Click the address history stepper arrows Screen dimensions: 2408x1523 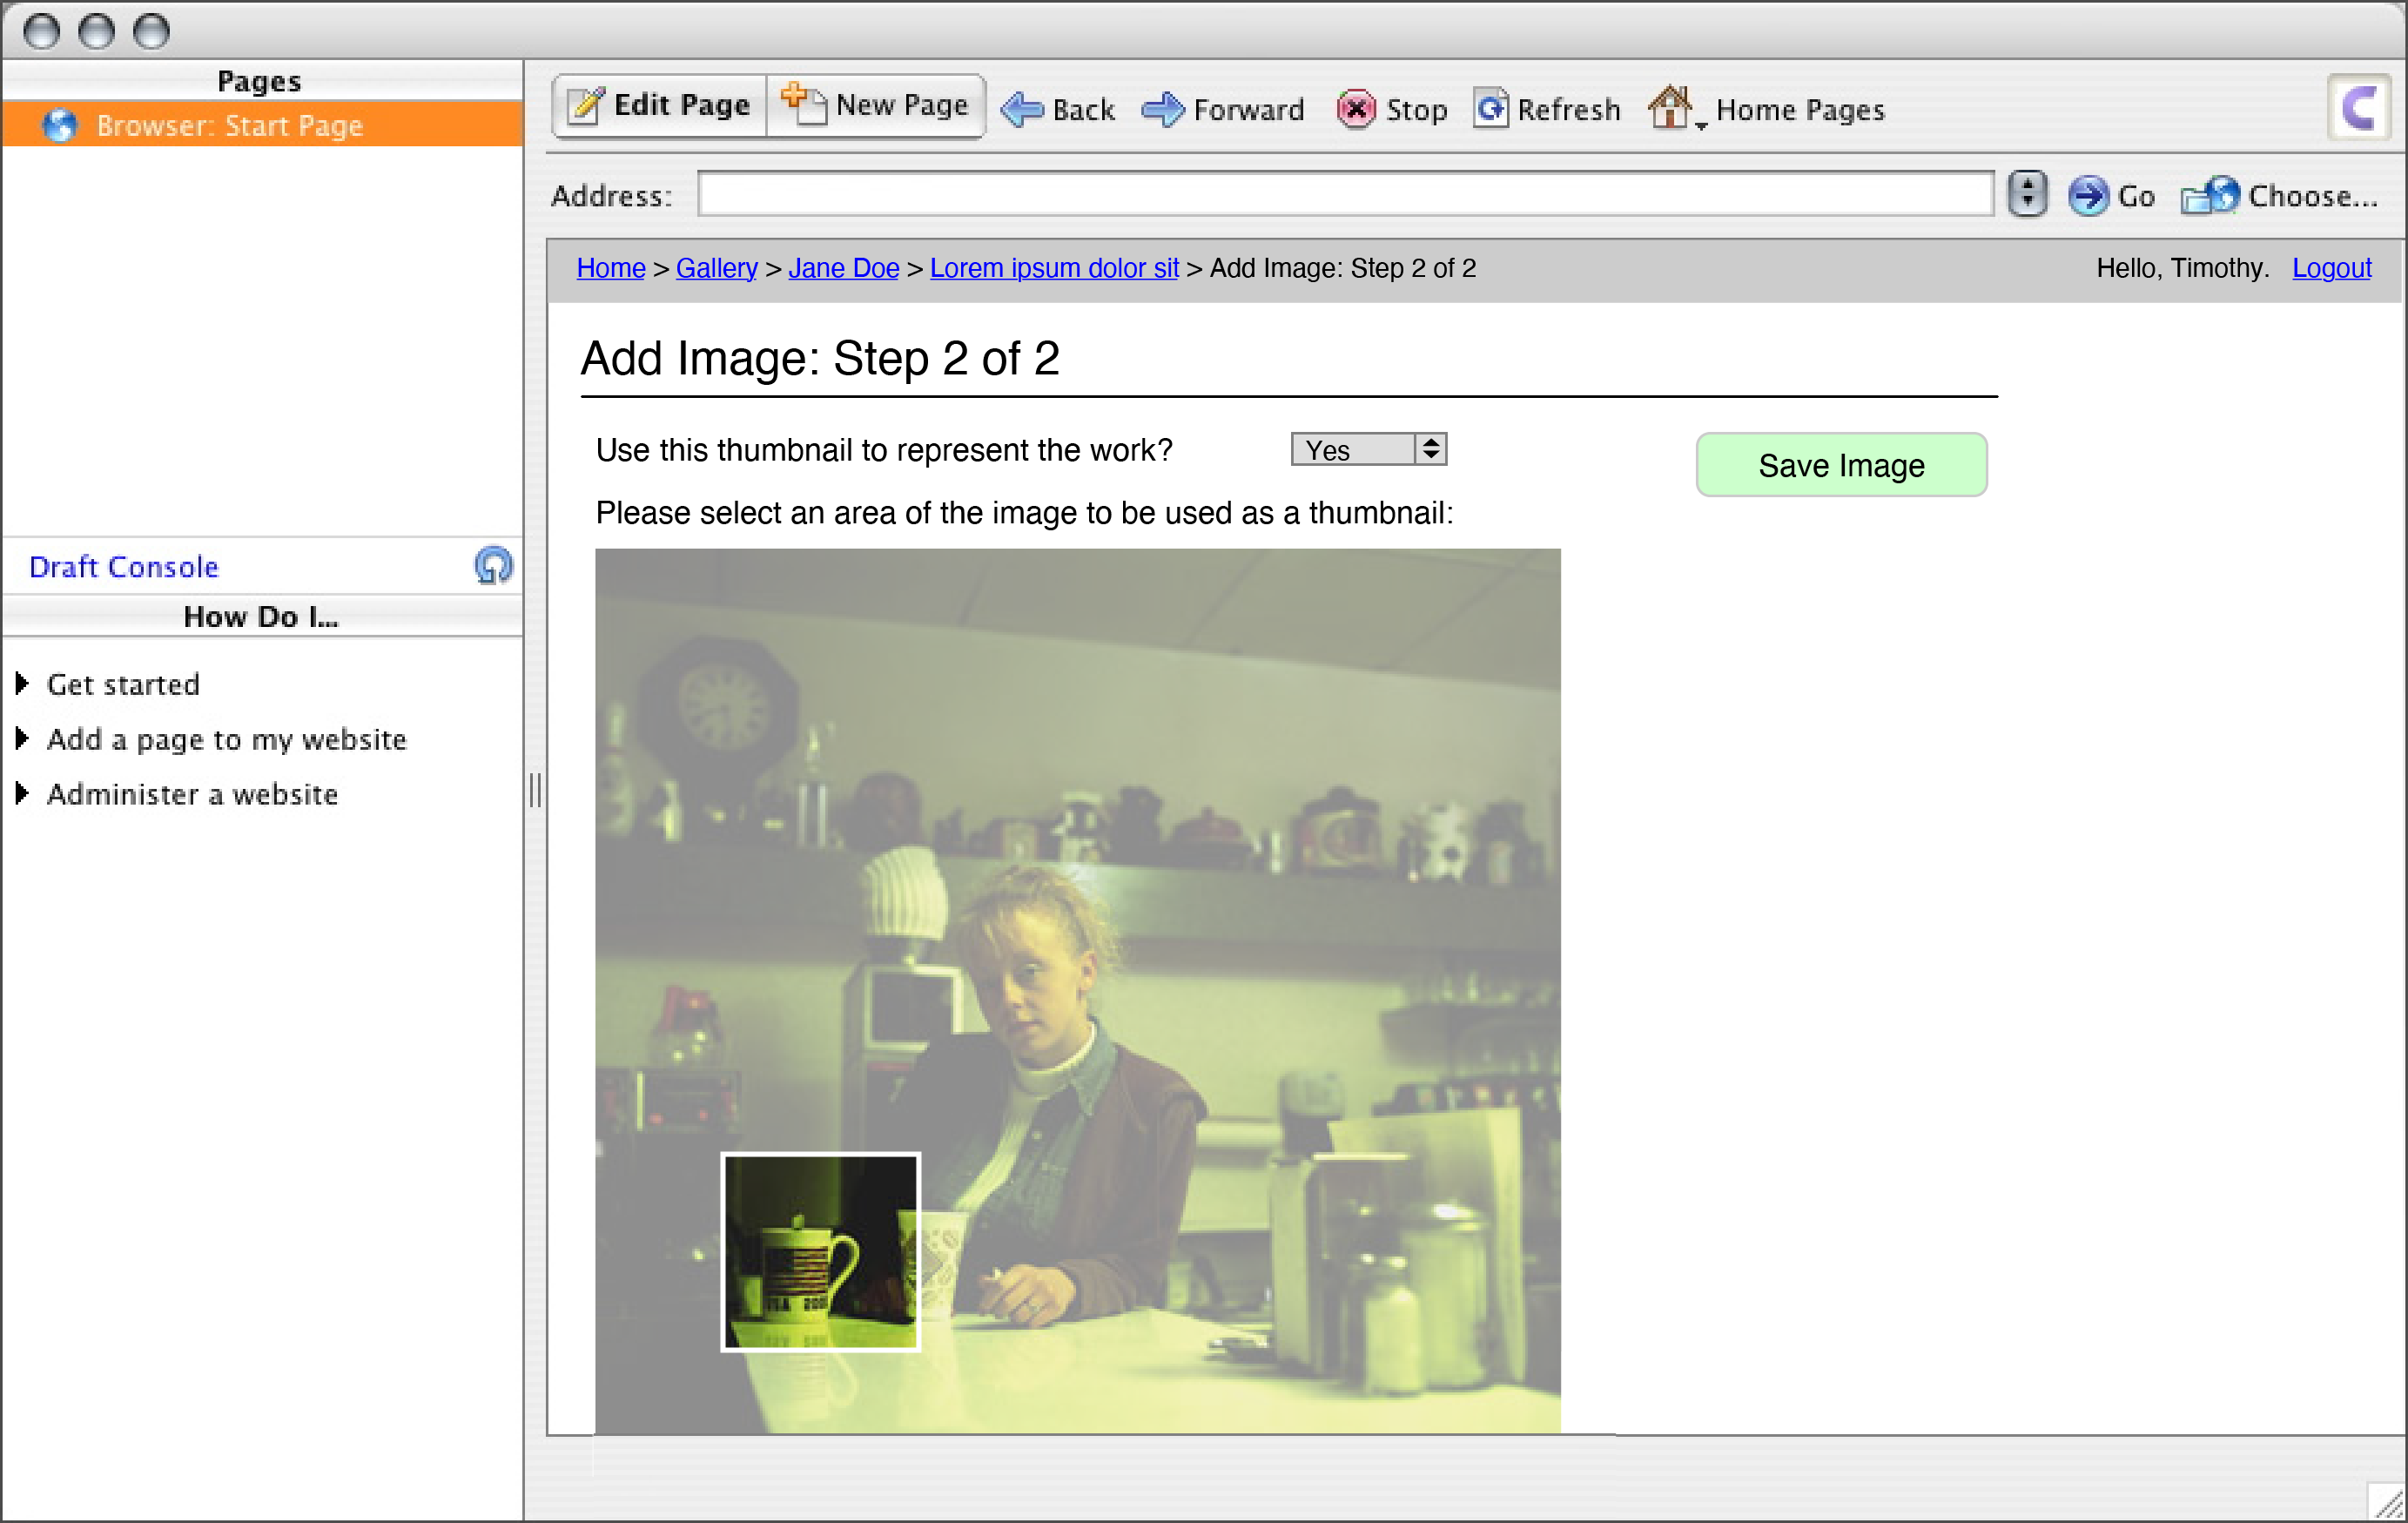2027,194
